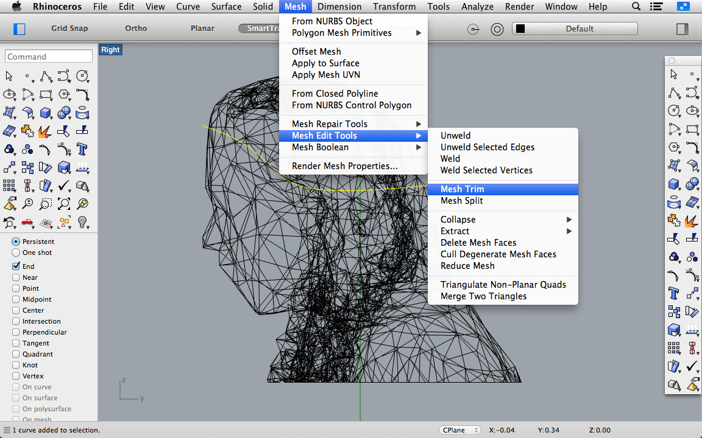Toggle the left sidebar panel icon
Viewport: 702px width, 438px height.
point(19,29)
